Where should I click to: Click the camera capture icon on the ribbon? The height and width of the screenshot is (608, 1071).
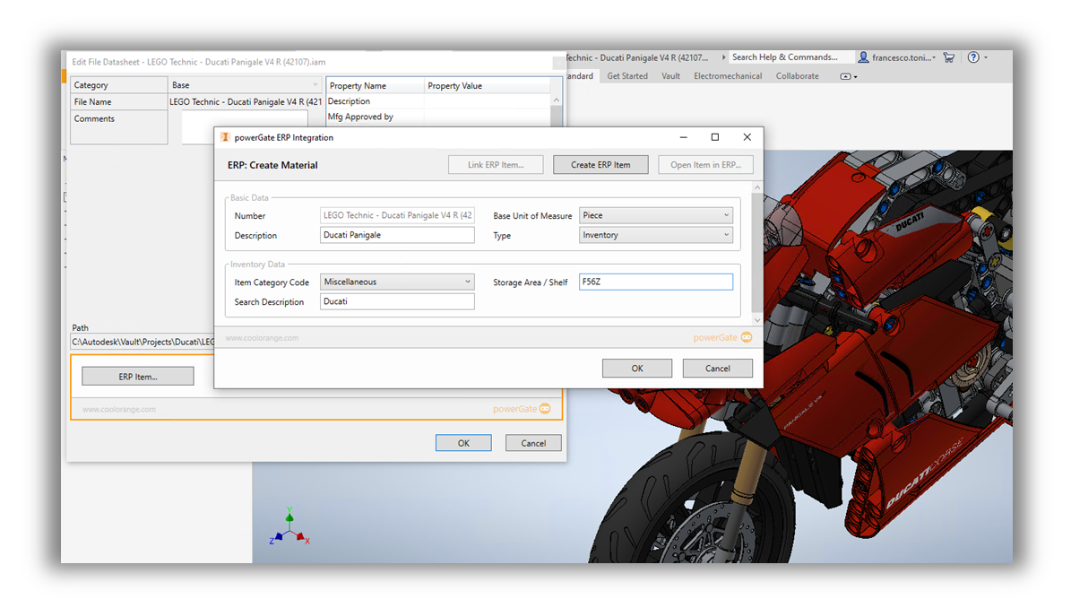846,76
